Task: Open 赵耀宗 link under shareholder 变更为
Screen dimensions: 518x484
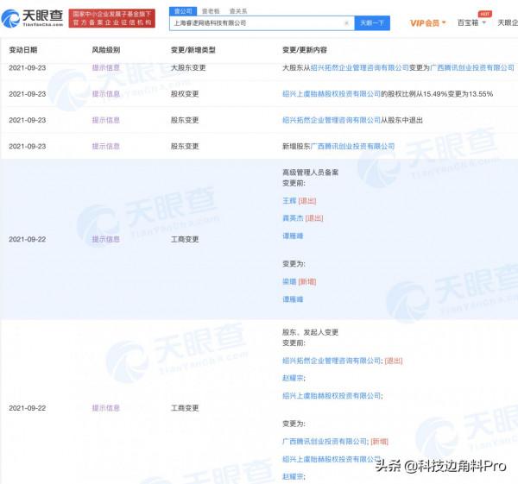Action: pos(294,476)
